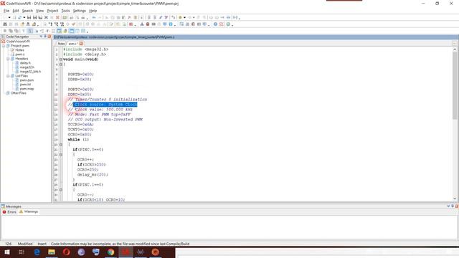459x258 pixels.
Task: Open the dropdown arrow beside New file icon
Action: click(9, 17)
